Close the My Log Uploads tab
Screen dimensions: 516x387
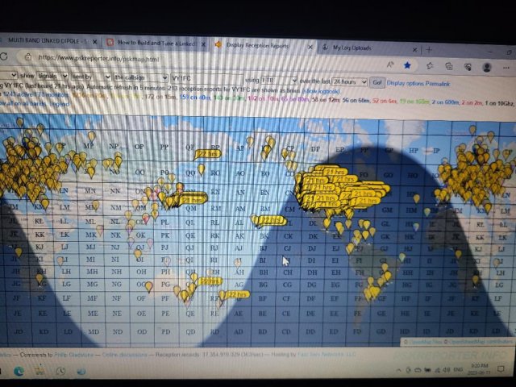[x=414, y=50]
